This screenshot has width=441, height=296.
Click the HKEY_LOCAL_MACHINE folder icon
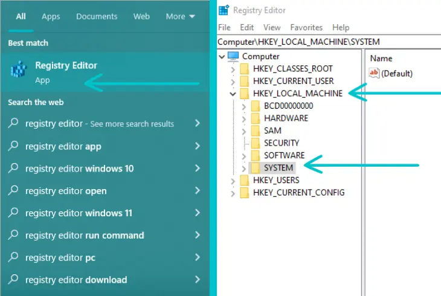245,94
